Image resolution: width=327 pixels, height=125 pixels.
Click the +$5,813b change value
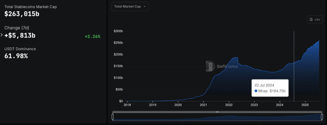[20, 36]
